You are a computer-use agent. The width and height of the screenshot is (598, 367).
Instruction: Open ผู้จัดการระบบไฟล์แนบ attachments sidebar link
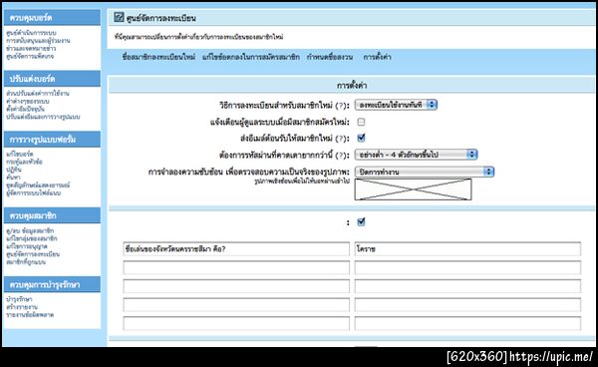[x=33, y=193]
